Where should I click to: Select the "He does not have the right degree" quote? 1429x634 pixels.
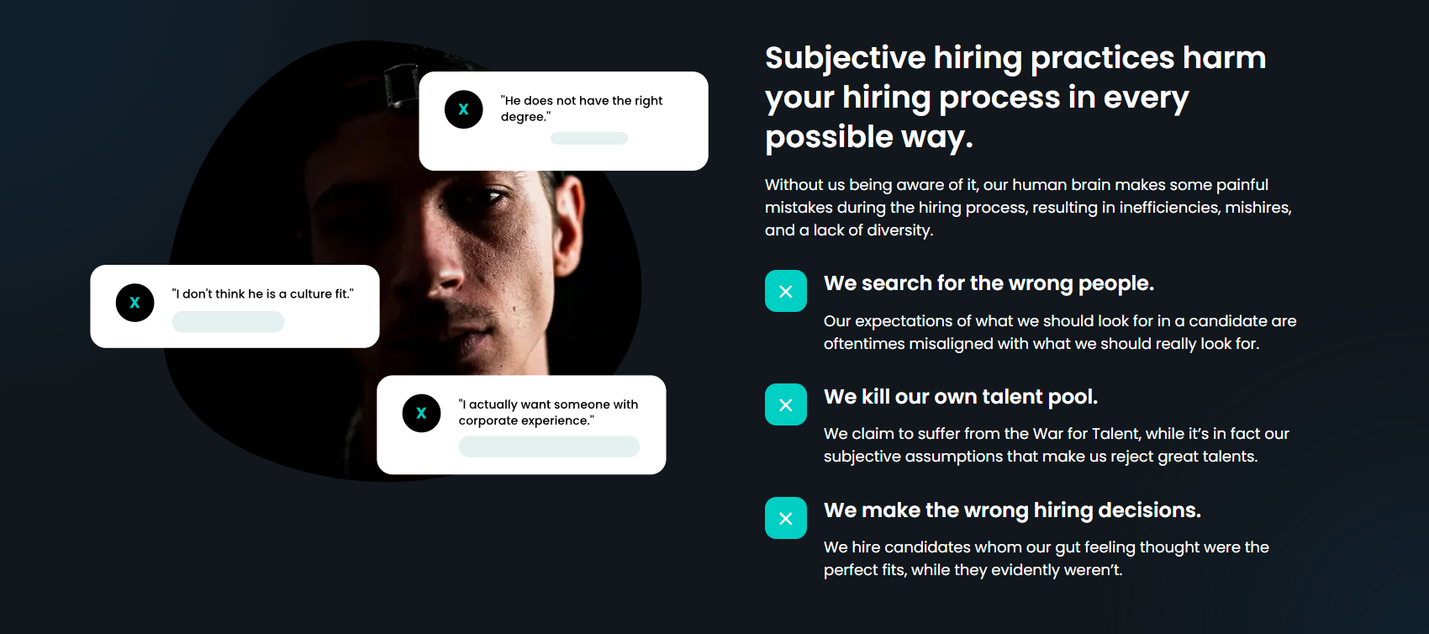581,108
